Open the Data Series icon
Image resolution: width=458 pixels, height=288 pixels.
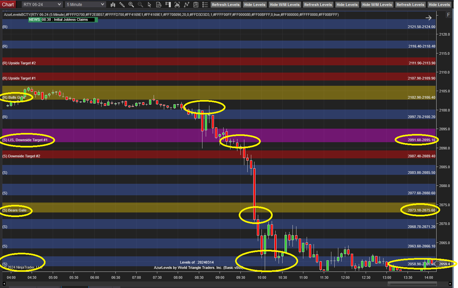coord(177,5)
